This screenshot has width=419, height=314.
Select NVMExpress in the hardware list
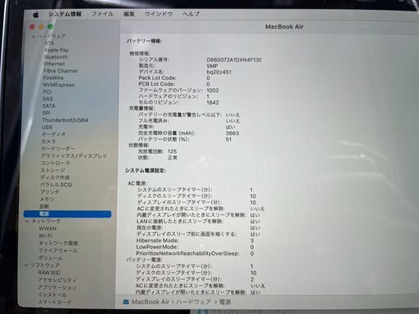59,85
